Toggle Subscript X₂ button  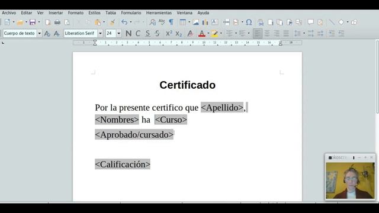(x=179, y=33)
